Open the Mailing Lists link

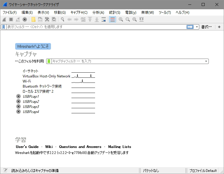(x=119, y=146)
